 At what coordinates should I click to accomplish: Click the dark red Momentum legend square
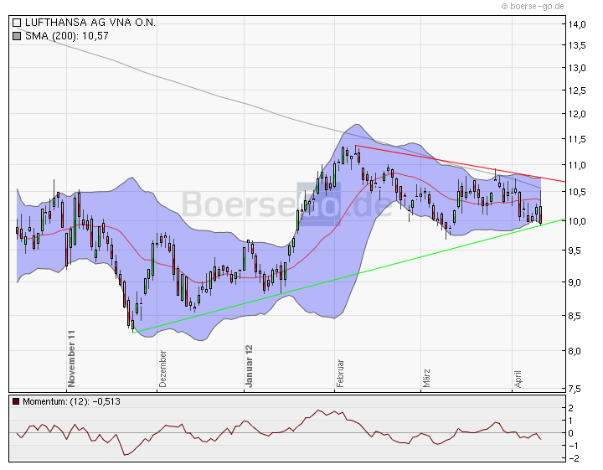tap(16, 401)
